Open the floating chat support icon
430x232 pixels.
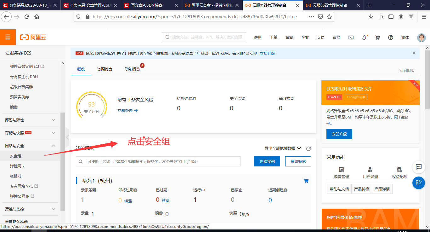click(x=419, y=167)
